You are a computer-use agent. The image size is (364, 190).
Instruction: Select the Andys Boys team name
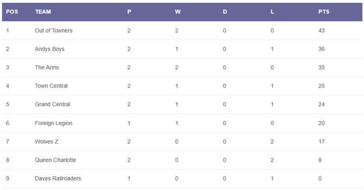point(50,49)
